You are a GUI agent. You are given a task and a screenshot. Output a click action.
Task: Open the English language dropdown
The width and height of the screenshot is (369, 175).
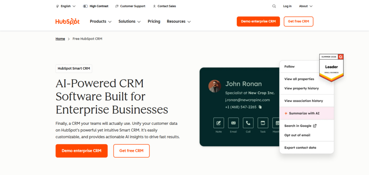pyautogui.click(x=66, y=6)
